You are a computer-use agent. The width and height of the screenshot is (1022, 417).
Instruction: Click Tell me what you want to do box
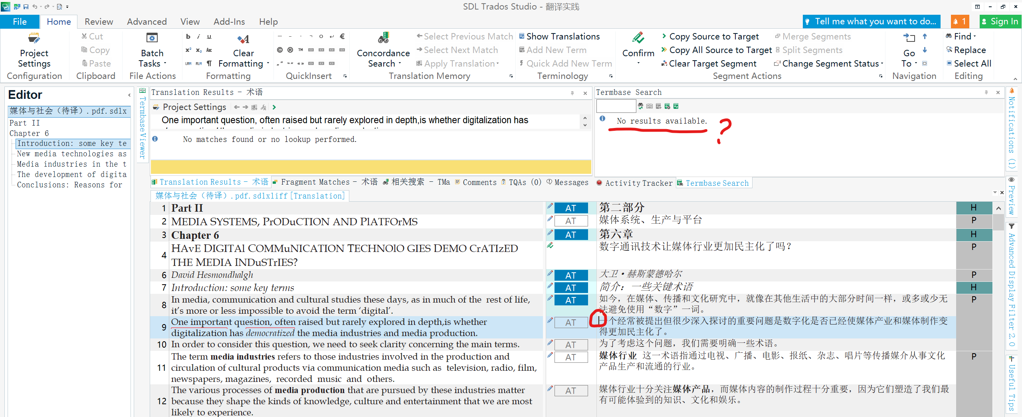(x=871, y=22)
